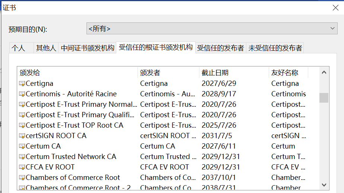Switch to the 其他人 tab
Viewport: 344px width, 193px height.
click(x=46, y=48)
